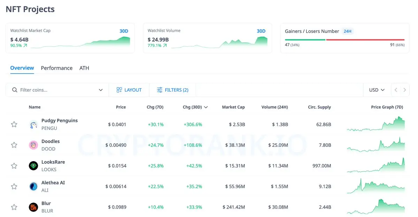This screenshot has width=418, height=217.
Task: Click the +22.5% 7D change value
Action: 156,186
